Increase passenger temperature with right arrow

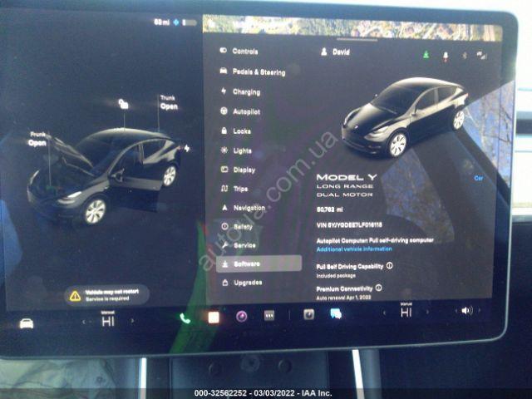tap(427, 312)
